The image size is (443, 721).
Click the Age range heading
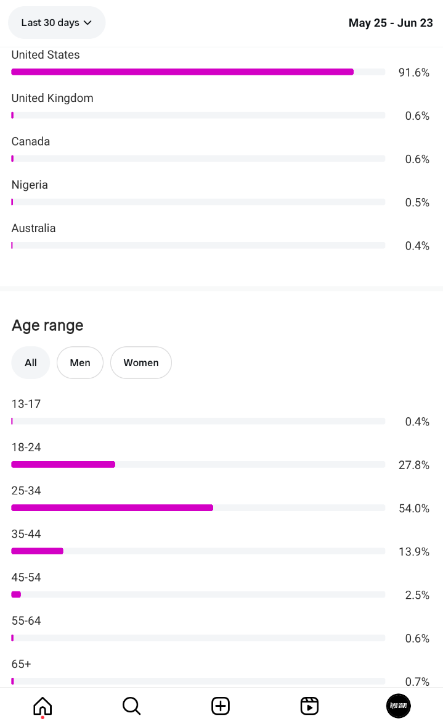[x=47, y=325]
